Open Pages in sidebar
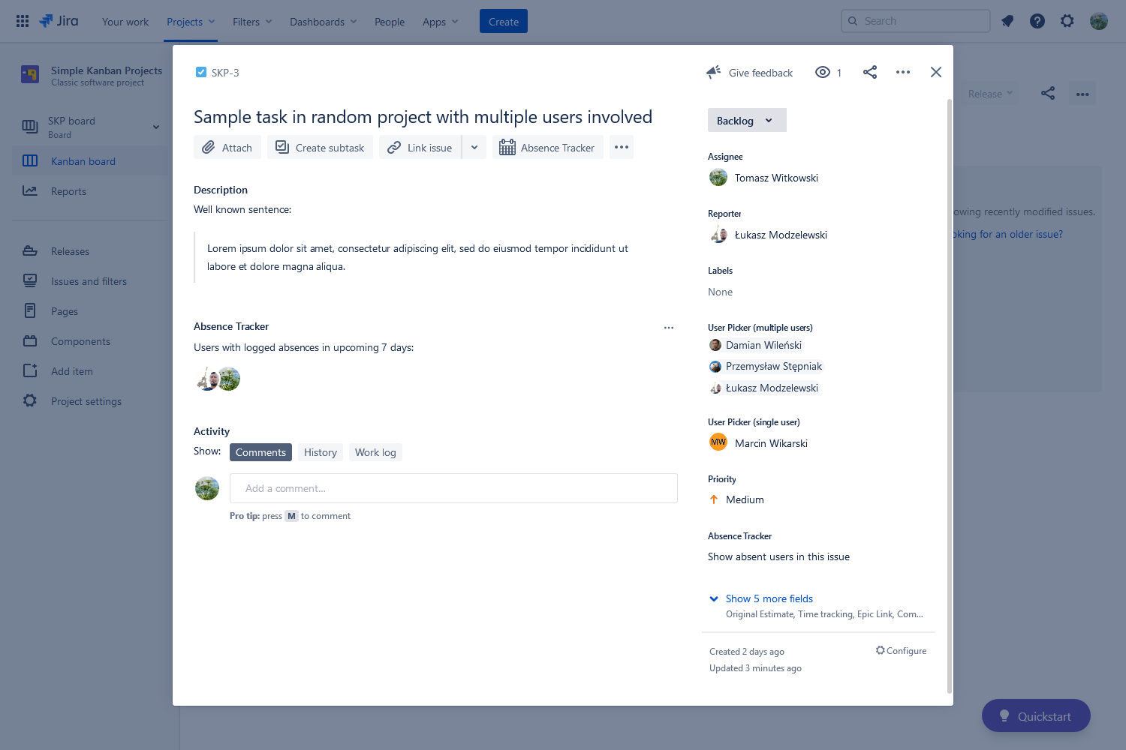The height and width of the screenshot is (750, 1126). tap(91, 311)
